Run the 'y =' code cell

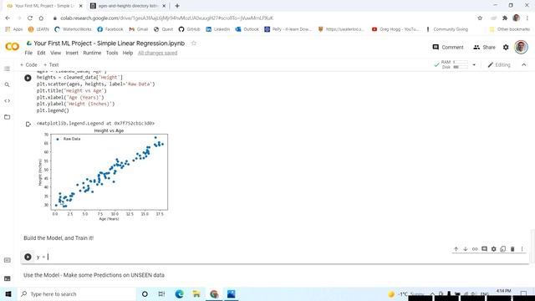28,257
